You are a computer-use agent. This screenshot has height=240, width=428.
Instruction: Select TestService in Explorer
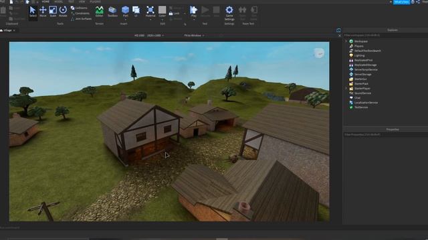click(x=361, y=107)
